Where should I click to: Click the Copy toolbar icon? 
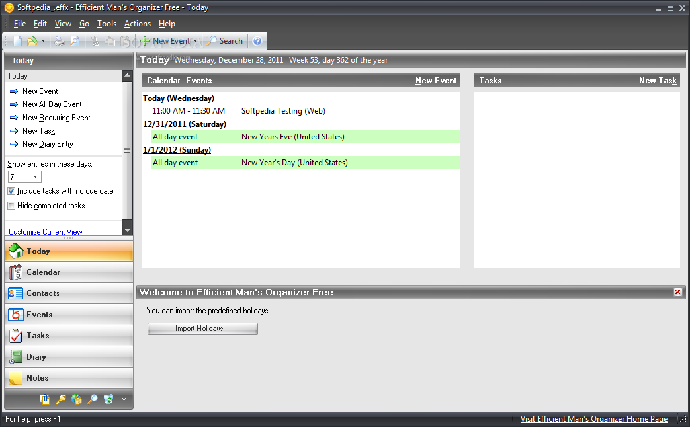click(x=110, y=41)
